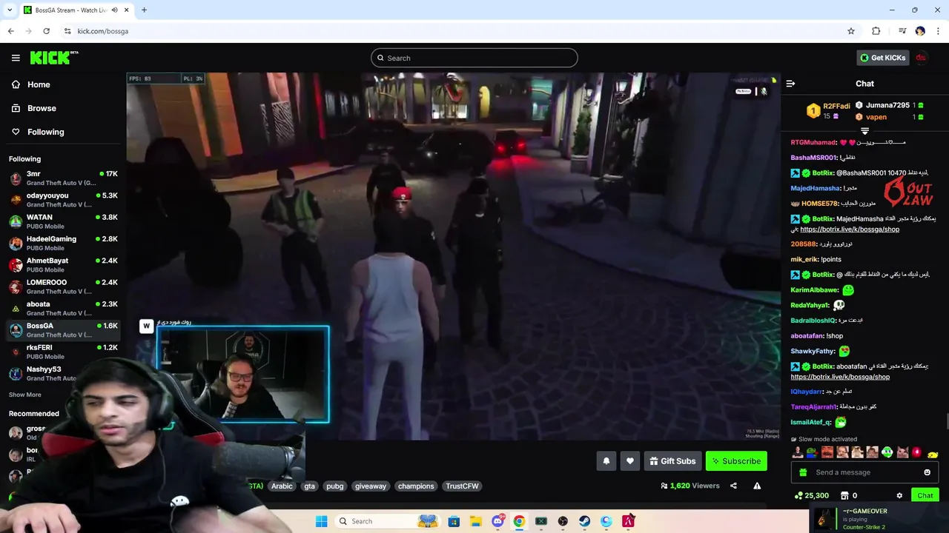Screen dimensions: 949x533
Task: Click the Get KICKs button
Action: coord(882,58)
